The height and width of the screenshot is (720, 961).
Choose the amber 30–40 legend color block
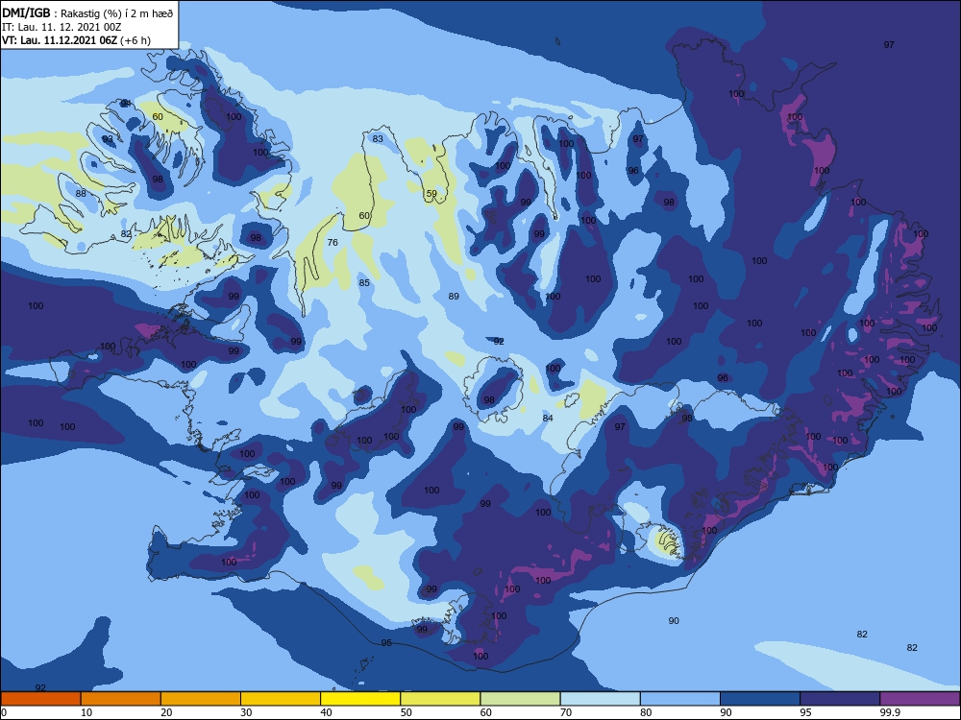(281, 699)
